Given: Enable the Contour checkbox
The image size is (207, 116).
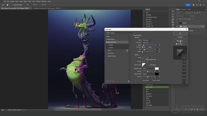Looking at the screenshot, I should tap(108, 45).
